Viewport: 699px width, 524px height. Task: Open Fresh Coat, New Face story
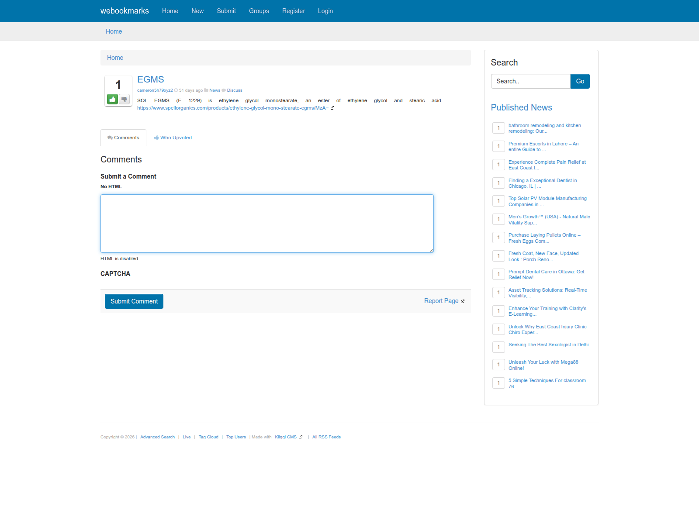(x=543, y=256)
